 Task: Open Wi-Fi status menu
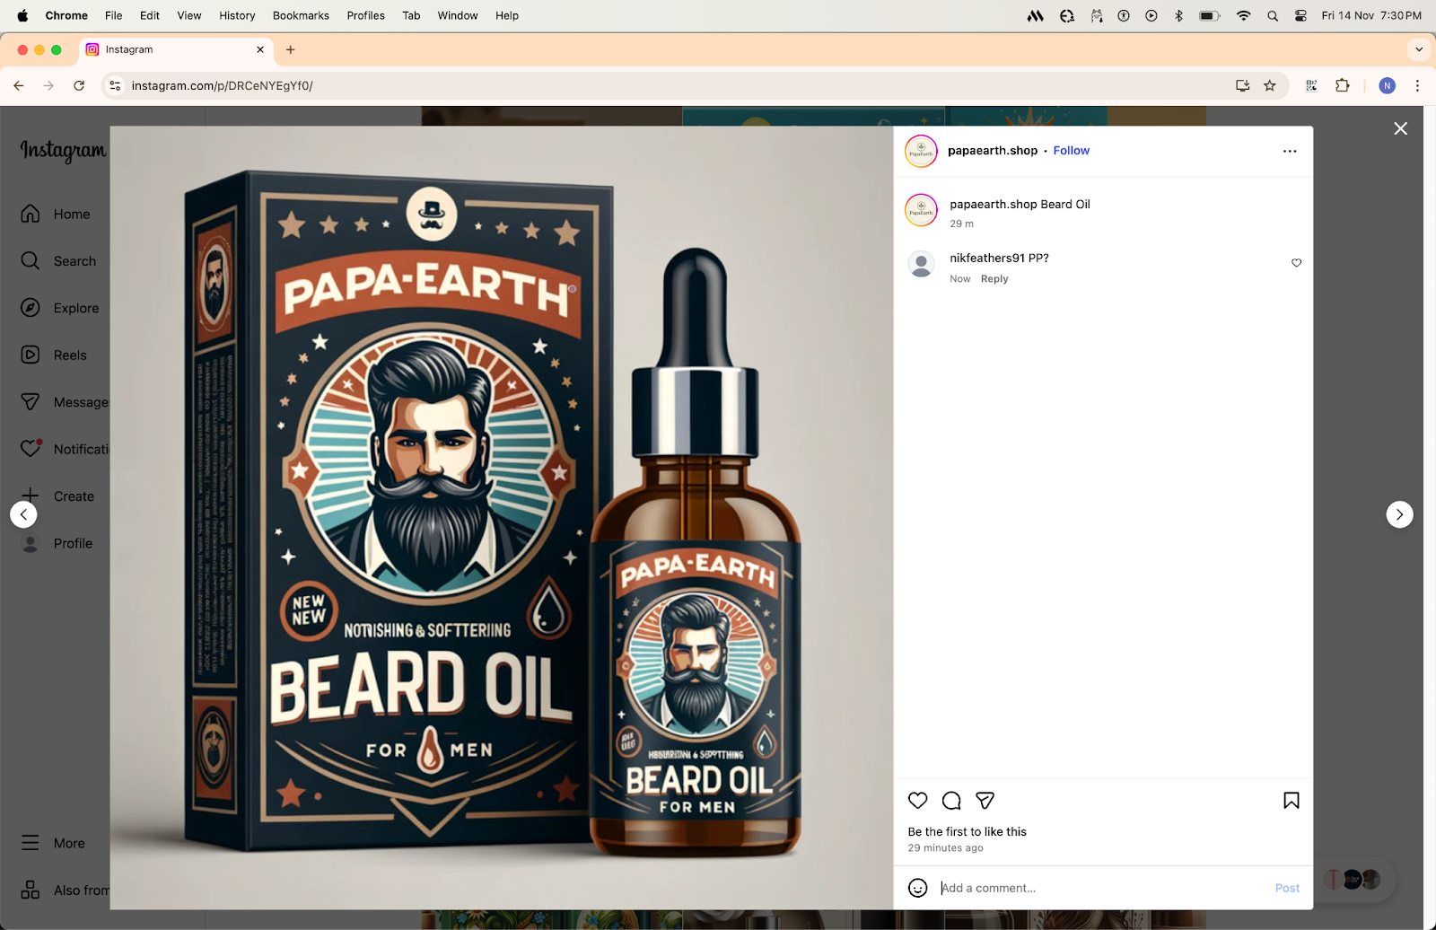click(x=1243, y=15)
